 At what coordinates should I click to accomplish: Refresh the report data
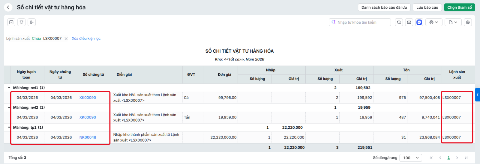pos(399,22)
